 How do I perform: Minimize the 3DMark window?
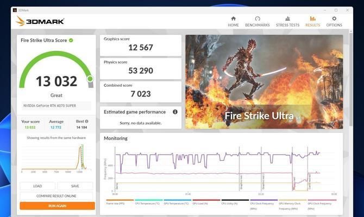click(x=325, y=10)
